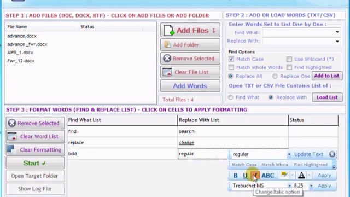The image size is (350, 197).
Task: Click the Clear Formatting button
Action: click(x=35, y=149)
